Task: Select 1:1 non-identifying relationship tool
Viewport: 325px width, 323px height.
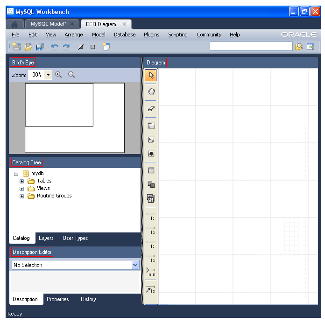Action: [x=151, y=216]
